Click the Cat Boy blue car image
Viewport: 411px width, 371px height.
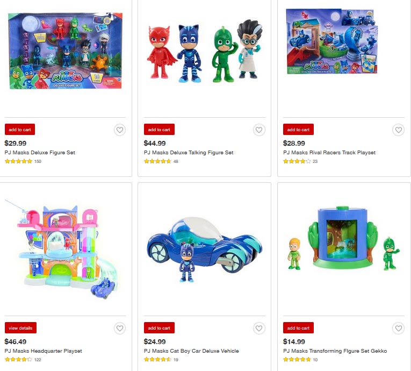coord(205,249)
